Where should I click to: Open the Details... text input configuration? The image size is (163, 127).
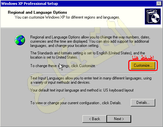(x=143, y=103)
